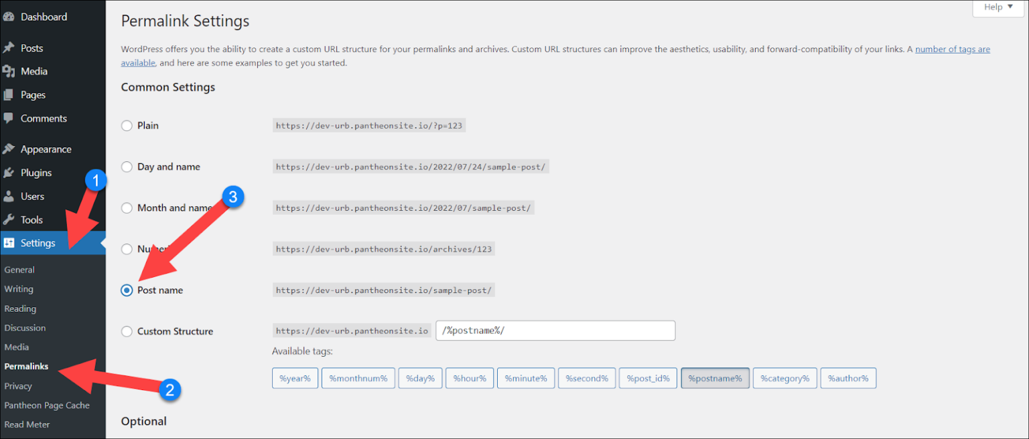Follow the number of tags are available link

point(952,49)
